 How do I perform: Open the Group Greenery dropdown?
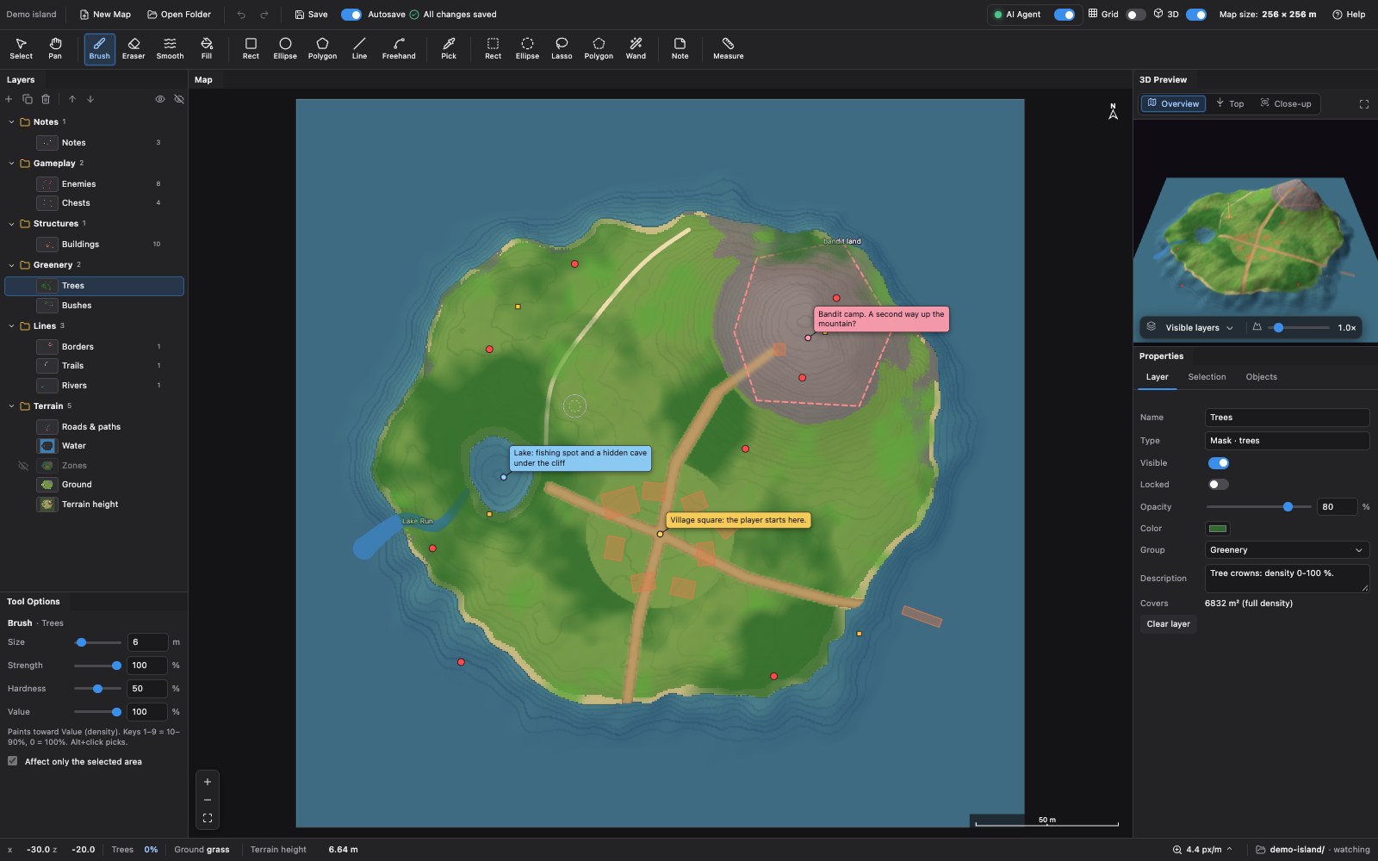coord(1287,550)
